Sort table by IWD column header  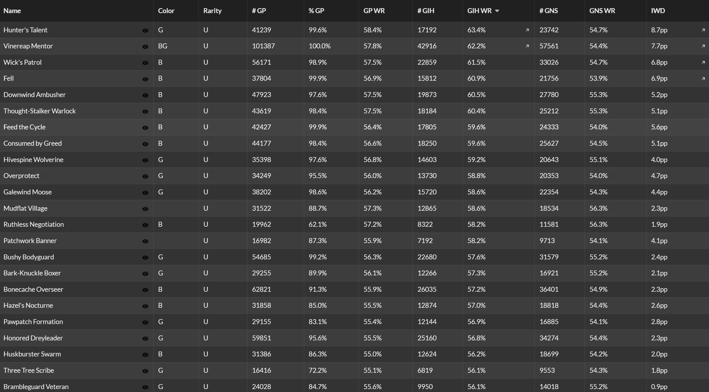(x=658, y=11)
